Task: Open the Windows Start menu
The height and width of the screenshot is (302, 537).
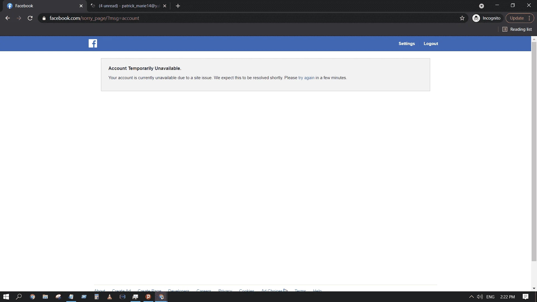Action: coord(6,297)
